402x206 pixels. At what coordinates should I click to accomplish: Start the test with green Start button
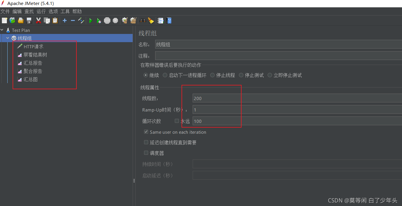point(90,20)
